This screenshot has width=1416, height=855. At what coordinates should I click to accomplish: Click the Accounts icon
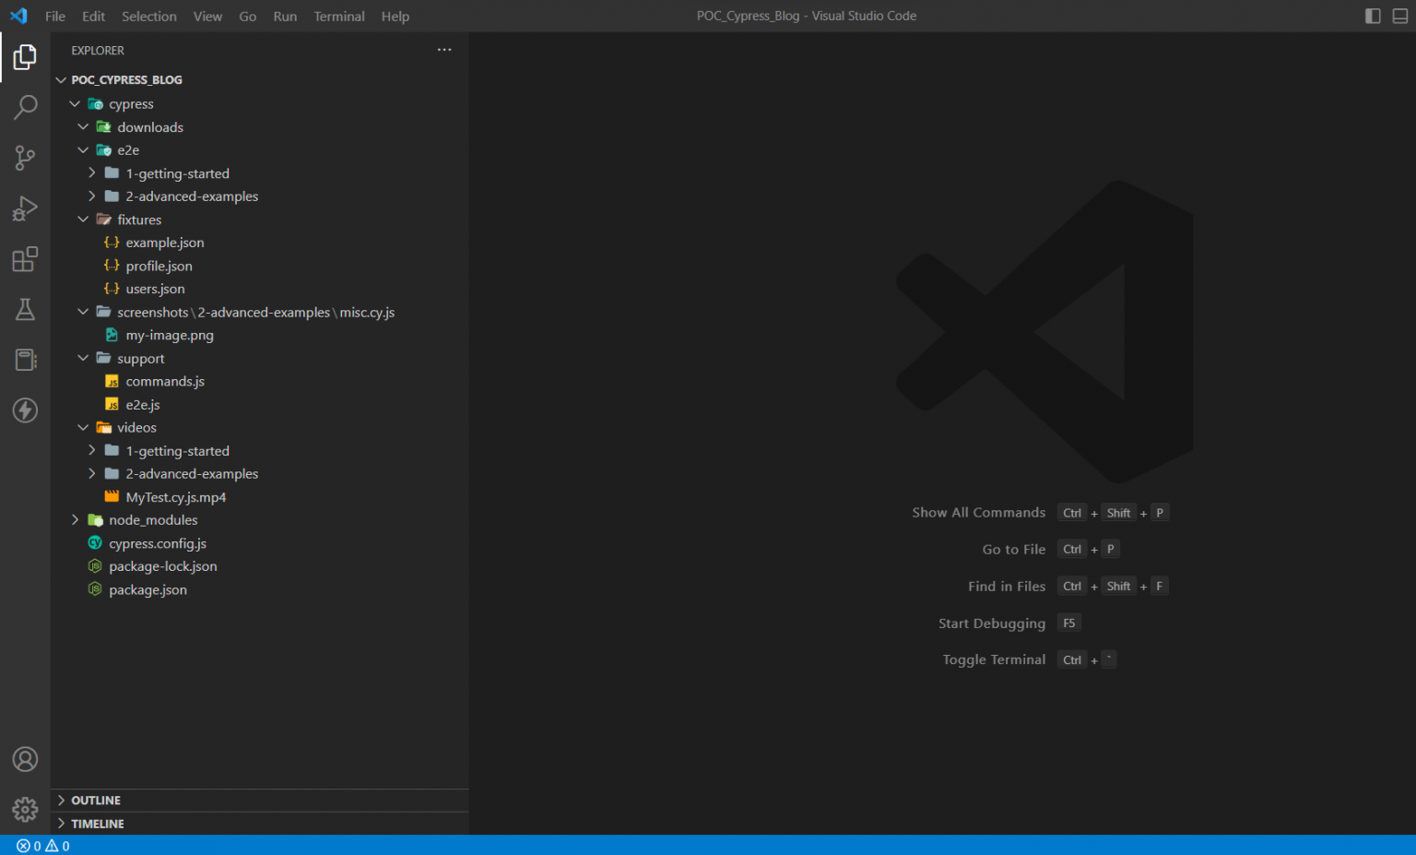point(25,759)
